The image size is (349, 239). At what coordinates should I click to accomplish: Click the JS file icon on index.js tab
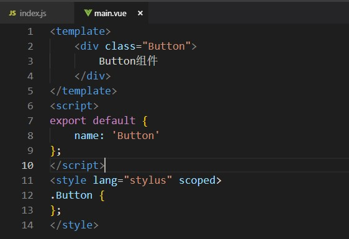[x=12, y=14]
